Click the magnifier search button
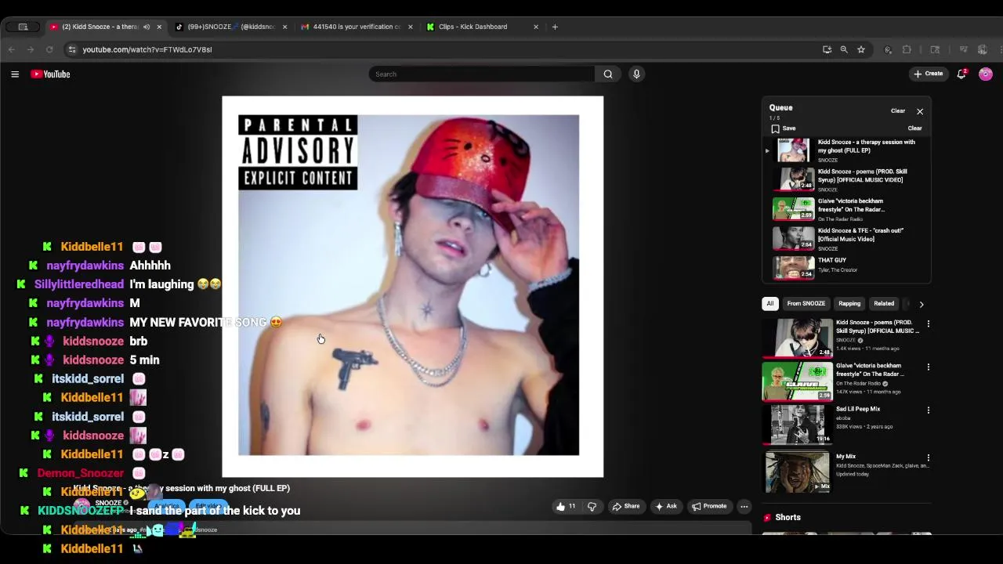The image size is (1003, 564). (x=608, y=74)
